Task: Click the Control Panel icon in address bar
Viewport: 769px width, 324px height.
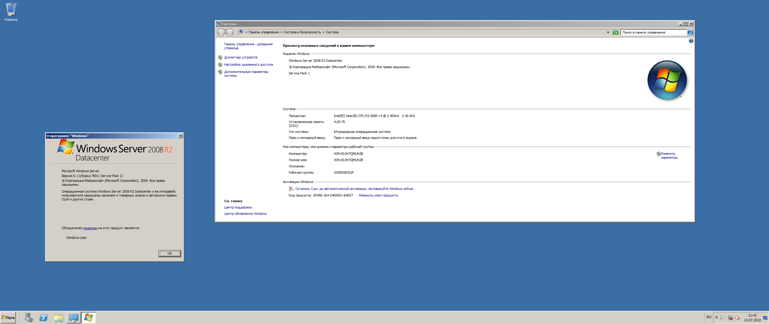Action: [x=241, y=32]
